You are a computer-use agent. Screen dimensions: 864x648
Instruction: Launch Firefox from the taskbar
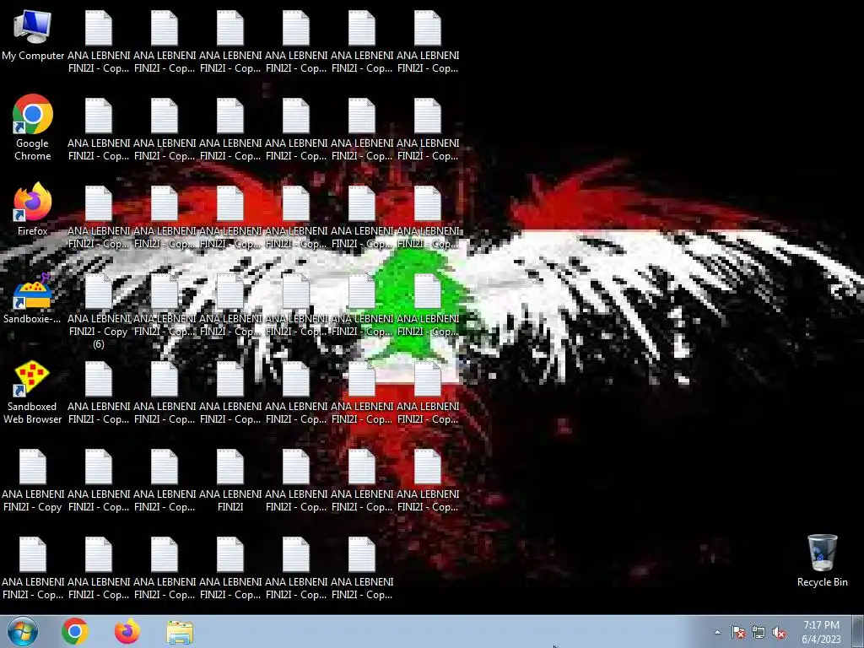[x=127, y=631]
